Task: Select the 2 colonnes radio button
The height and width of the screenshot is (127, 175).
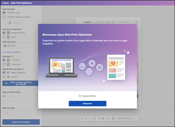Action: point(4,64)
